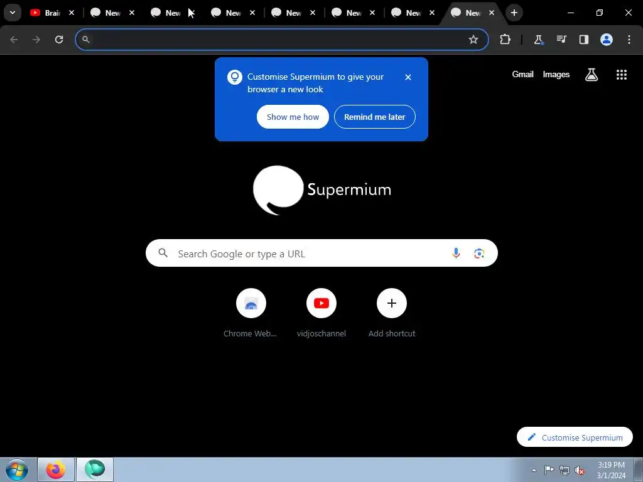Open the clock showing 3:19 PM

[x=611, y=470]
